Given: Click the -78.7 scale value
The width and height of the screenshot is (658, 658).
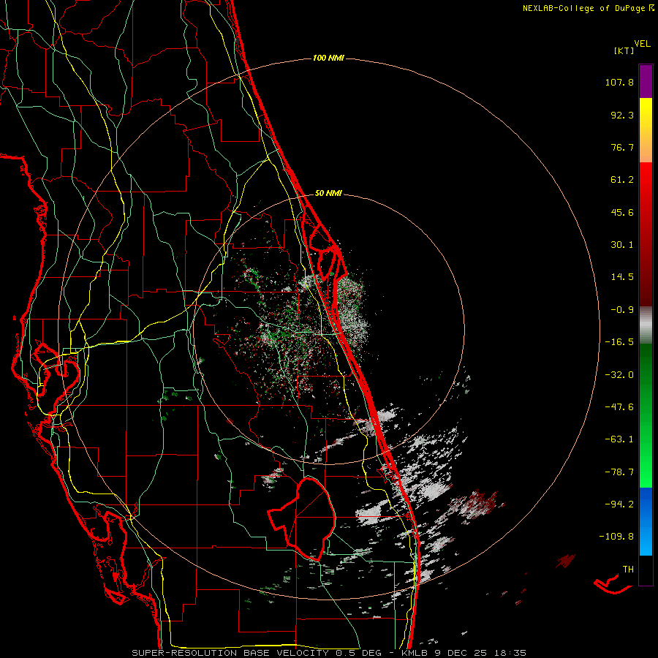Looking at the screenshot, I should (x=619, y=472).
